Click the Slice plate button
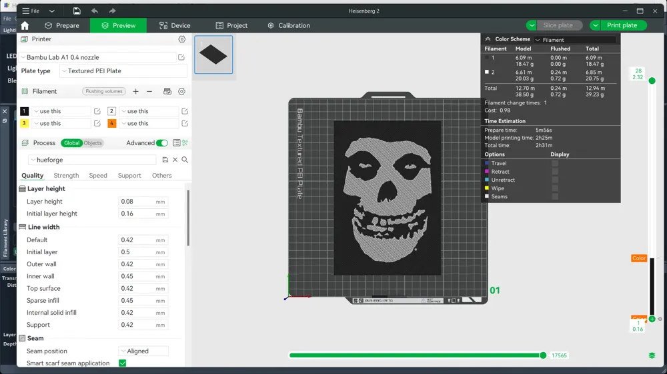Screen dimensions: 667x374 click(559, 25)
